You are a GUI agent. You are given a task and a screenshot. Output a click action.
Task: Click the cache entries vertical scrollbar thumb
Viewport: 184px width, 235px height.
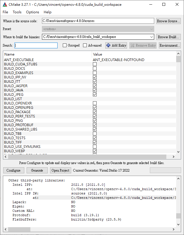(x=178, y=59)
